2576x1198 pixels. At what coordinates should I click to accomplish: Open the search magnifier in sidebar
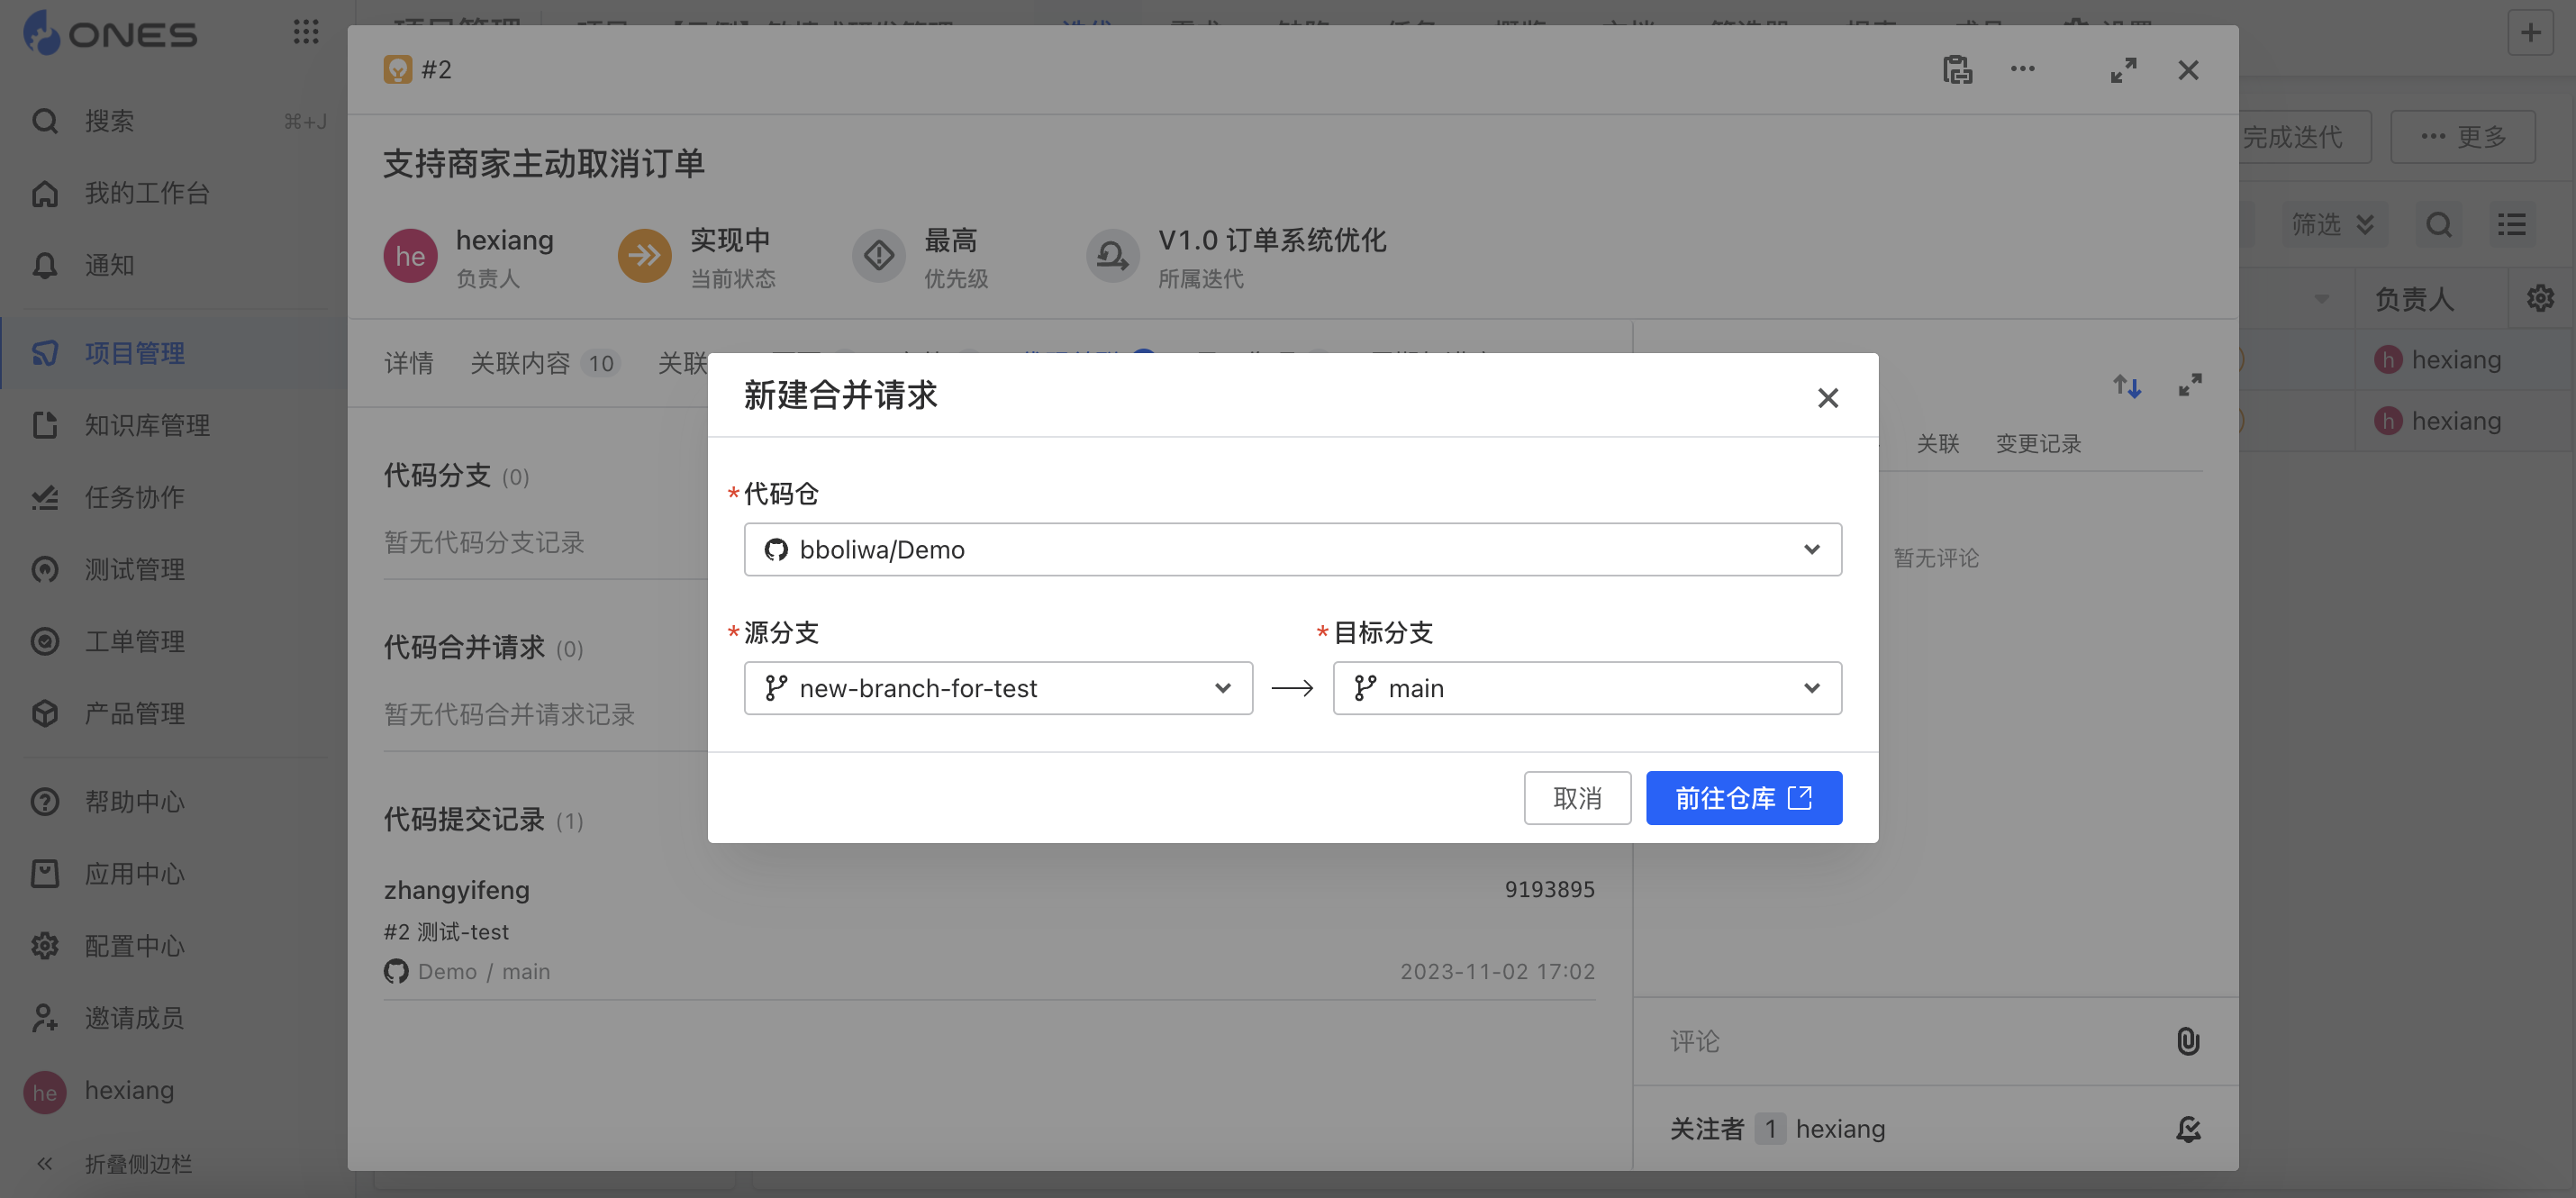[x=45, y=121]
